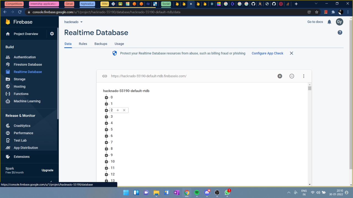Delete node 2 with the X icon
Viewport: 353px width, 198px height.
pos(124,110)
